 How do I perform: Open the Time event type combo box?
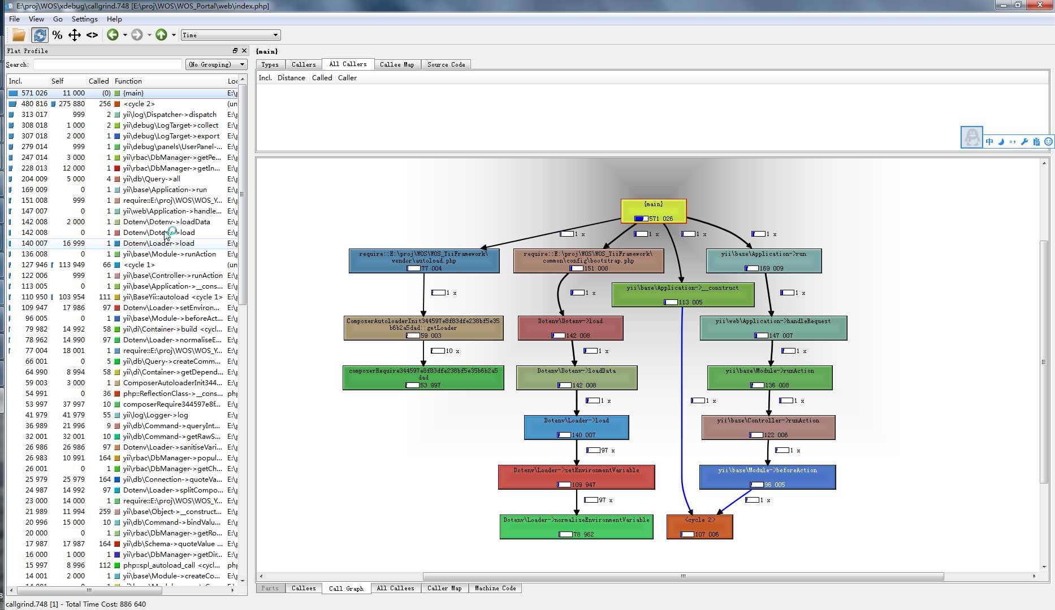point(230,35)
